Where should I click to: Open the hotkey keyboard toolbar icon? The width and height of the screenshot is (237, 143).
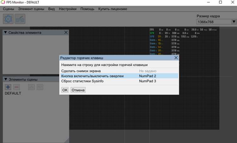pos(20,19)
